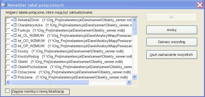Click the Charakterystyka linked table icon
The image size is (205, 97).
(14, 25)
